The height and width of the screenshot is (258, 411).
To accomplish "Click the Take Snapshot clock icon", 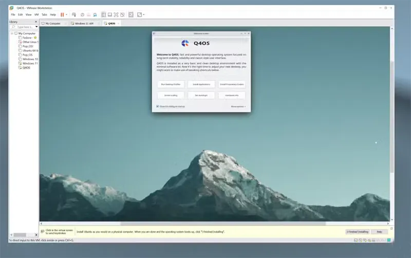I will (x=82, y=15).
